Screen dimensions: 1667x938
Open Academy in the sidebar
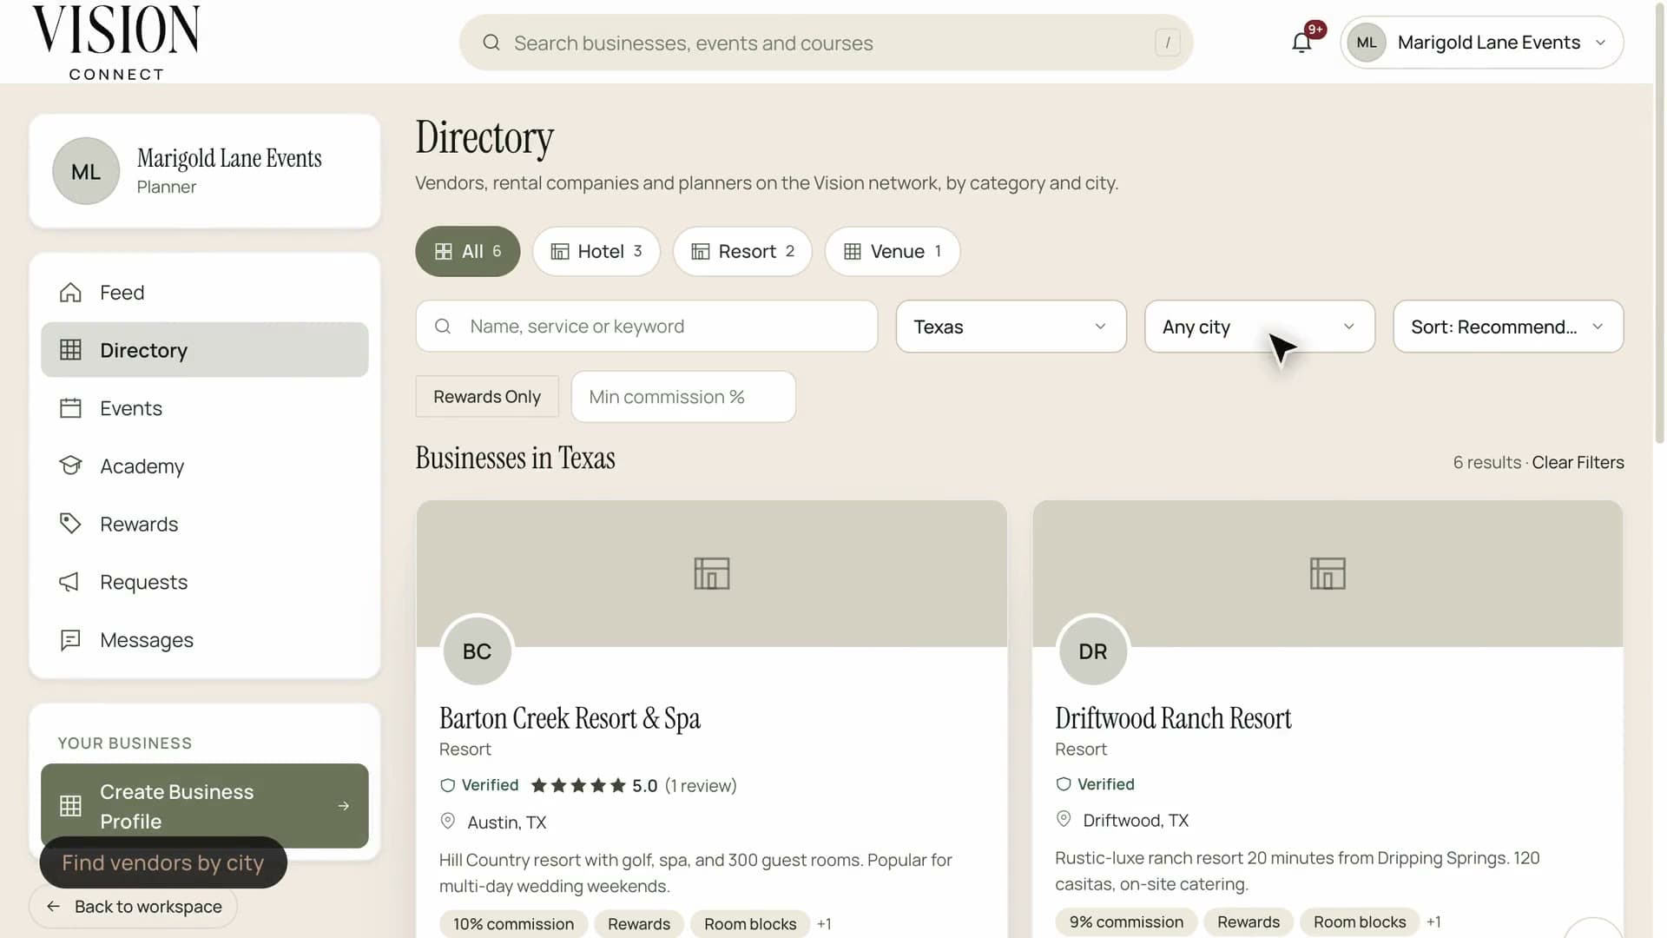pyautogui.click(x=205, y=466)
